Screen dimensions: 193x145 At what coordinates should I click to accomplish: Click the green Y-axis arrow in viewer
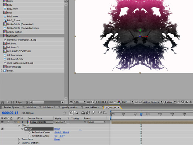(140, 30)
